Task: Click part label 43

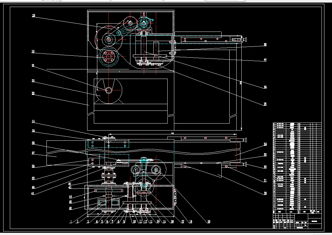Action: pyautogui.click(x=70, y=188)
